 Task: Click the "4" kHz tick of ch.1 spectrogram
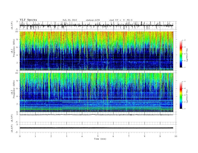click(x=17, y=55)
